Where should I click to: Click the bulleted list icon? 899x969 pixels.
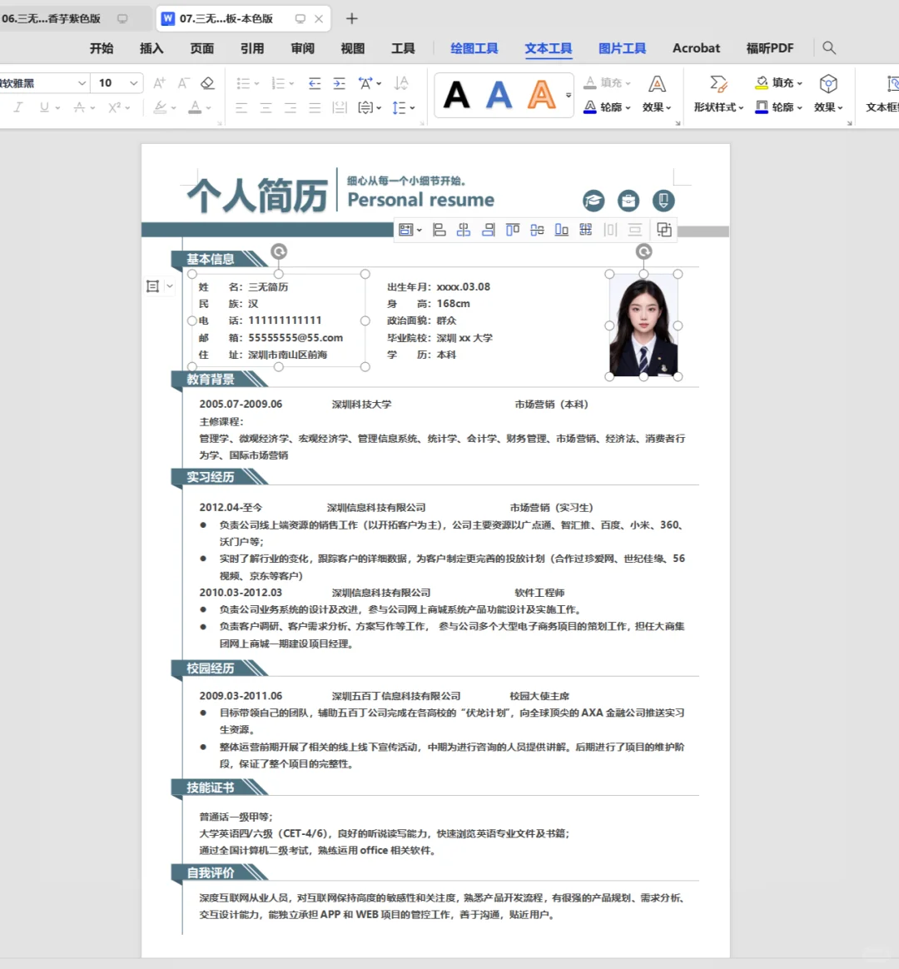pos(243,82)
